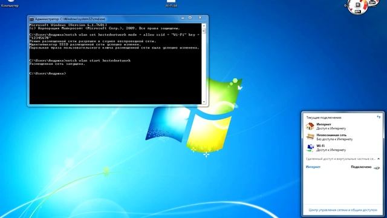Click the house icon next to Интернет
387x218 pixels.
(310, 127)
